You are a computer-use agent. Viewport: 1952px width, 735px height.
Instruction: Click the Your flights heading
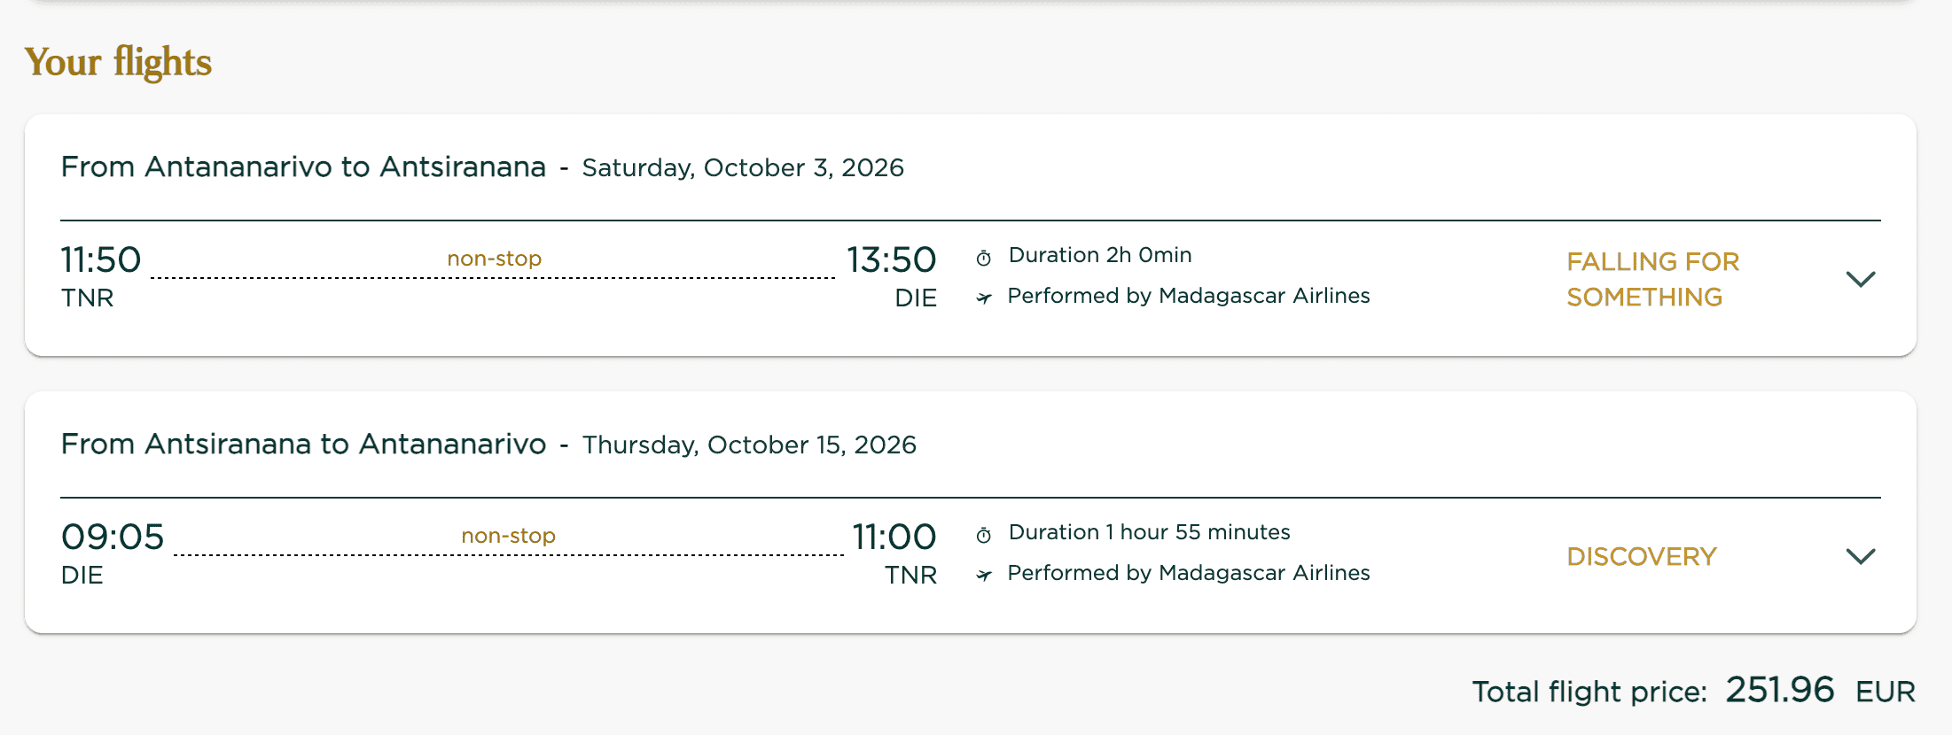click(x=118, y=62)
